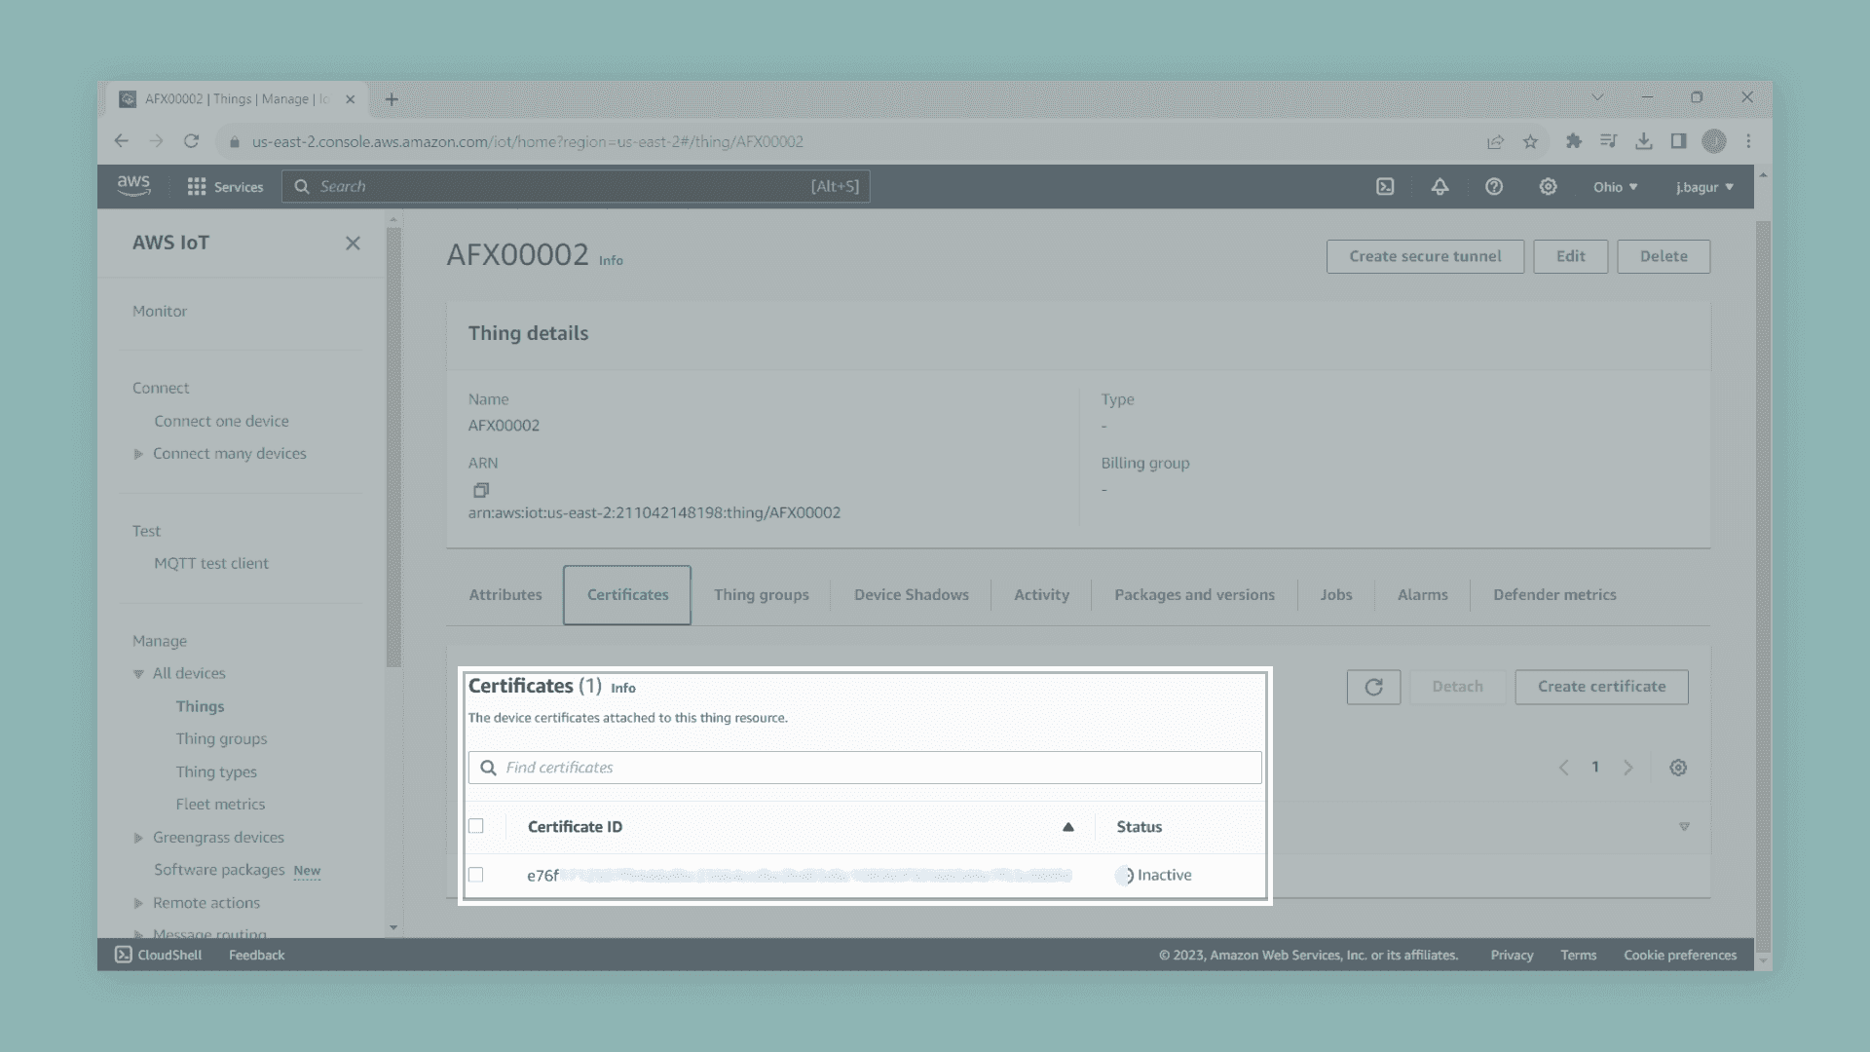Open the Ohio region dropdown

tap(1615, 187)
